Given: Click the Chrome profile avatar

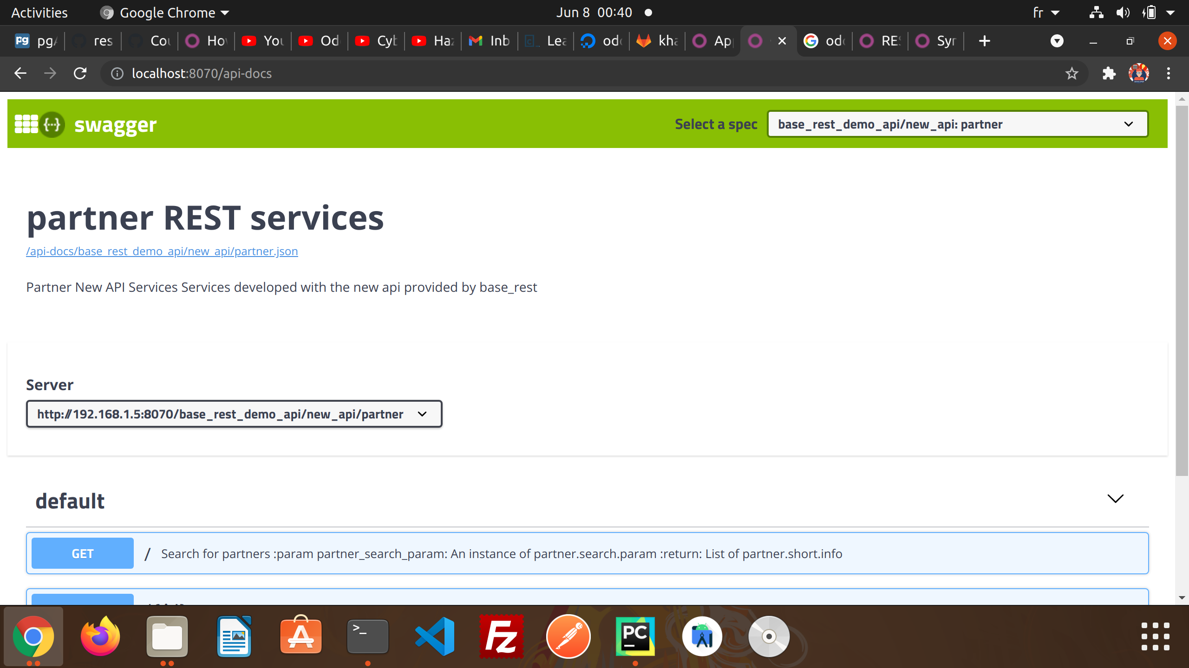Looking at the screenshot, I should click(x=1138, y=73).
